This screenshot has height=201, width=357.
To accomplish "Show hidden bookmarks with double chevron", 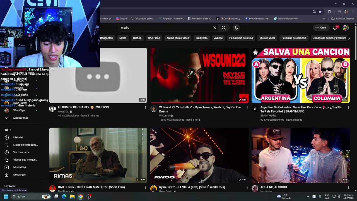I will (x=324, y=19).
